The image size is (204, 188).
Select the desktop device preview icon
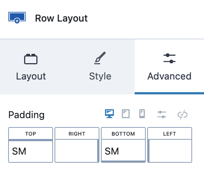109,114
